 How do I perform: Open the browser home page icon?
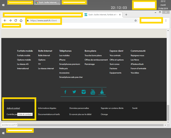(21, 21)
